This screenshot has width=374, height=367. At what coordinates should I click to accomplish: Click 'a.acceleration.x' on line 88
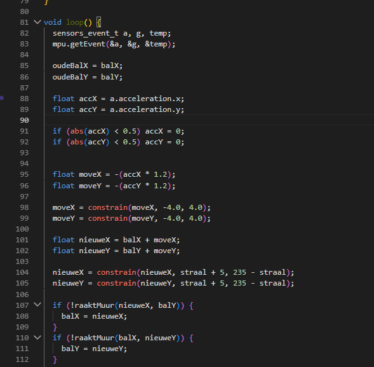[x=145, y=99]
